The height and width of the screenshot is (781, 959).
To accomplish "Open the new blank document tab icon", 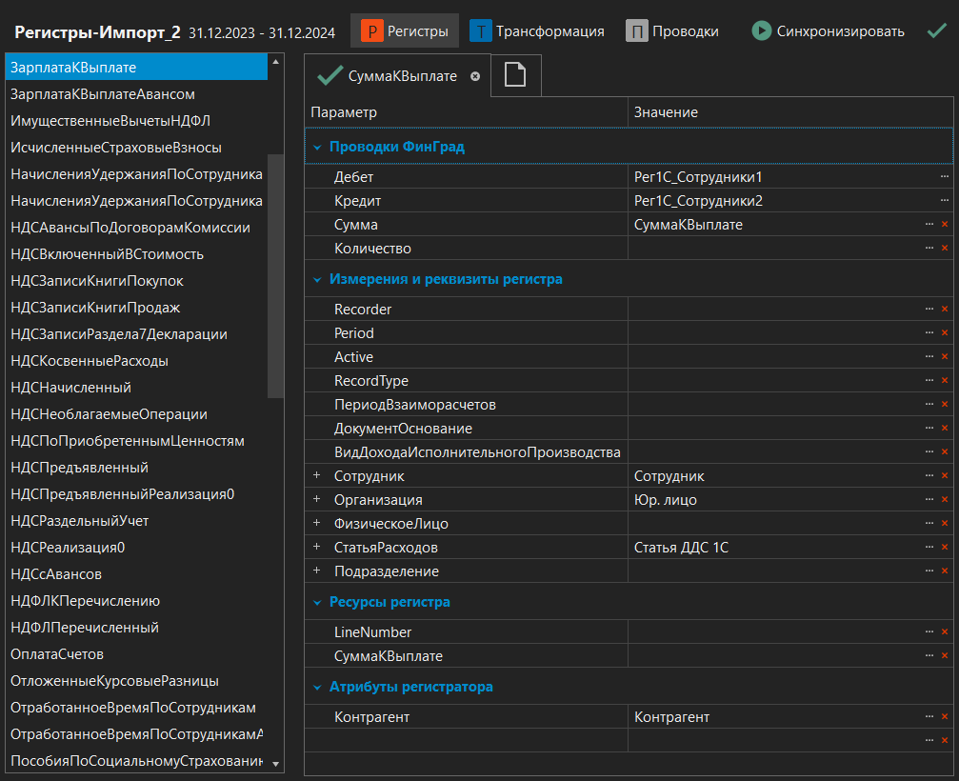I will click(x=515, y=76).
